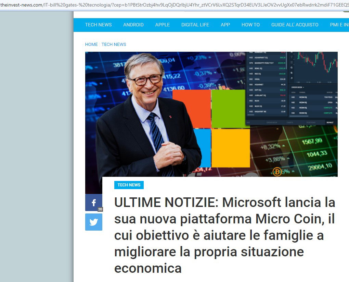Click the ULTIME NOTIZIE article headline
The image size is (349, 282).
224,235
